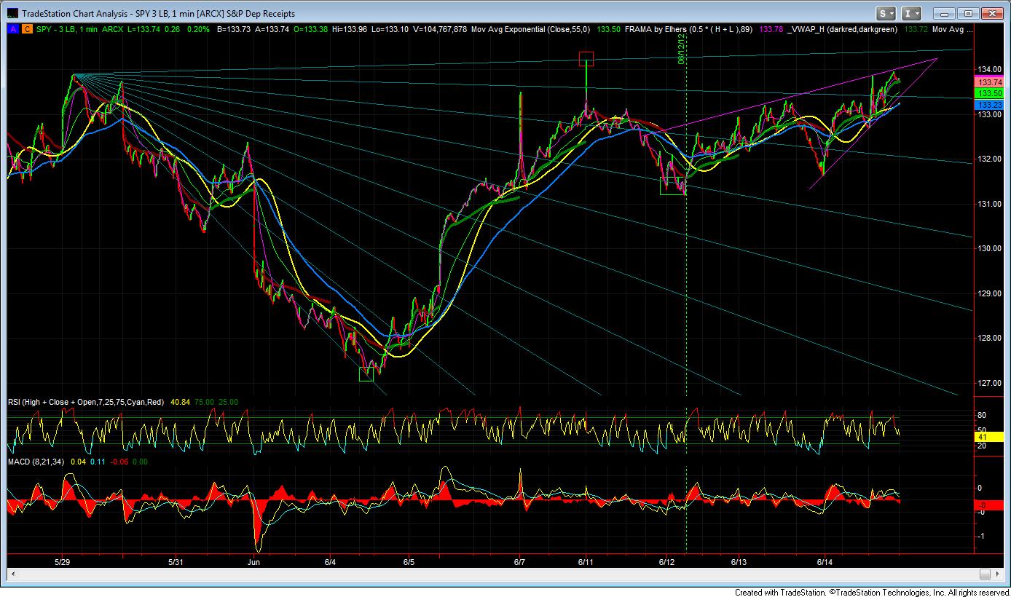Select the red square marker above the 6/11 spike

586,59
